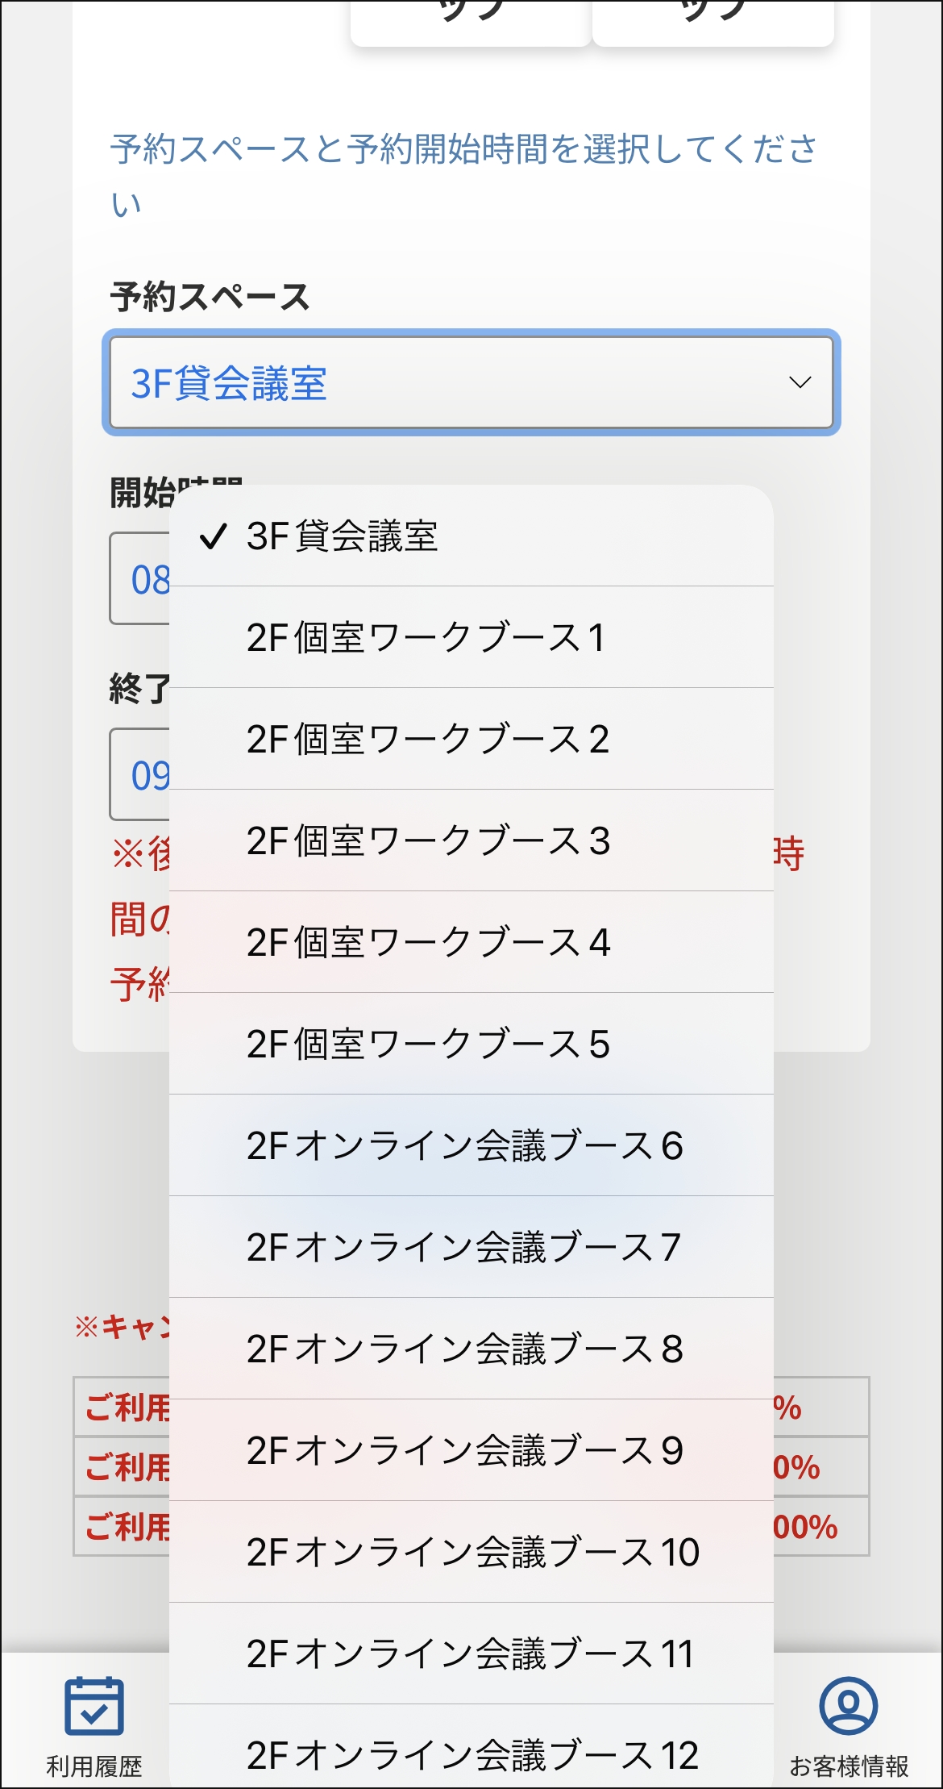This screenshot has height=1789, width=943.
Task: Tap the checkmark beside 3F貸会議室
Action: (214, 536)
